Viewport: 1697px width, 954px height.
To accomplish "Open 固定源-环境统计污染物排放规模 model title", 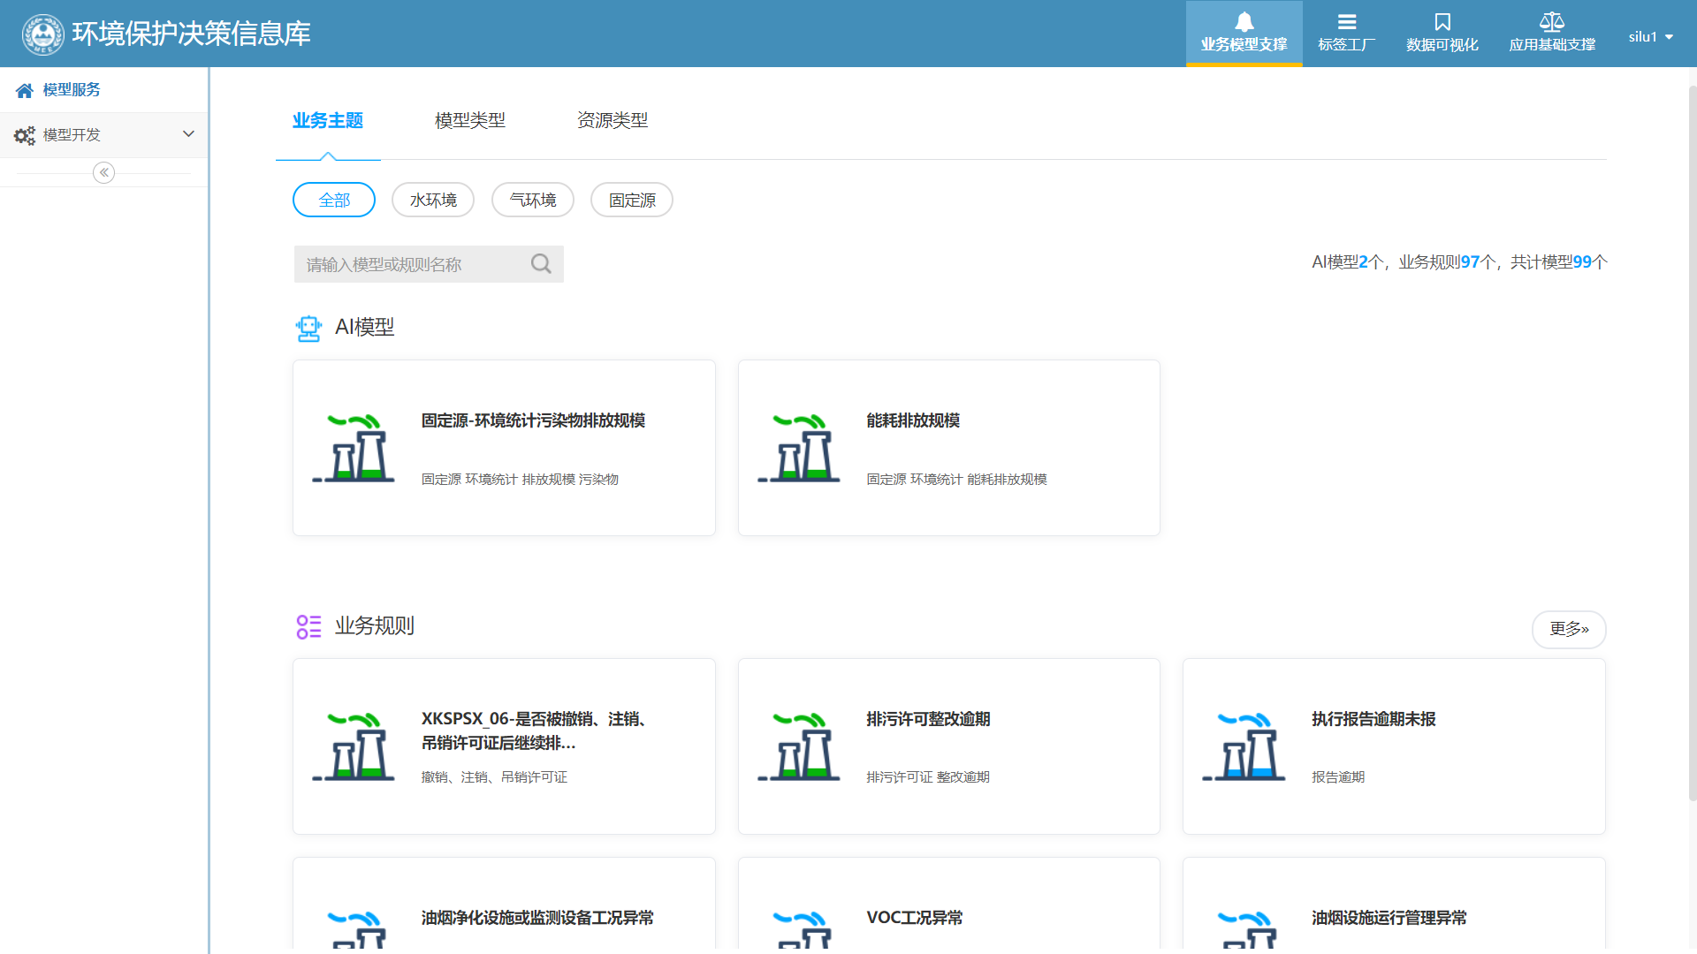I will point(533,420).
